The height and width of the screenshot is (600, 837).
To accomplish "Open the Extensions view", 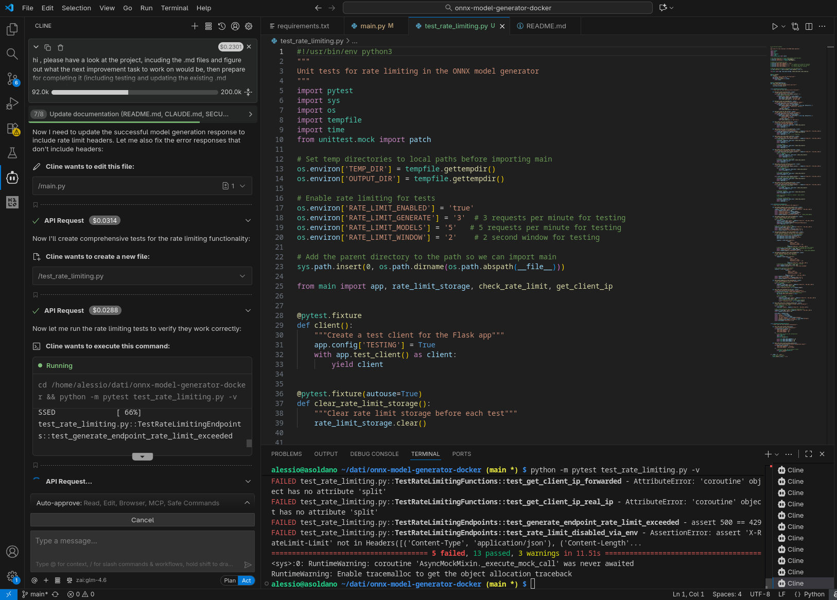I will 12,129.
